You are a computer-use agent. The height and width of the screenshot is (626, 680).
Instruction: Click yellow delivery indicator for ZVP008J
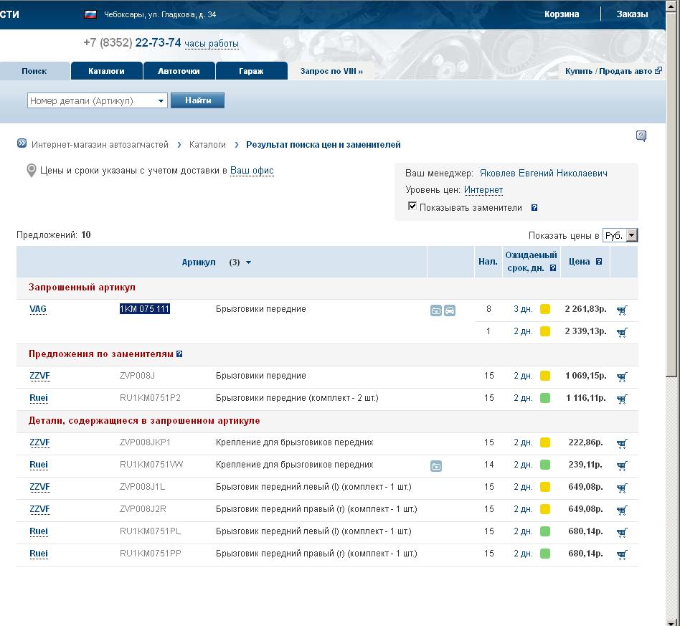545,376
